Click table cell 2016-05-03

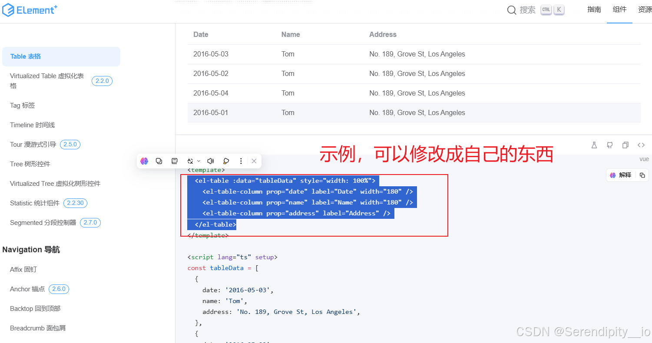pyautogui.click(x=211, y=54)
